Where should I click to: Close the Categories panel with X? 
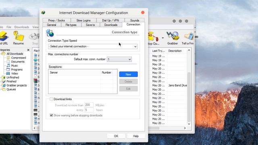click(x=28, y=50)
